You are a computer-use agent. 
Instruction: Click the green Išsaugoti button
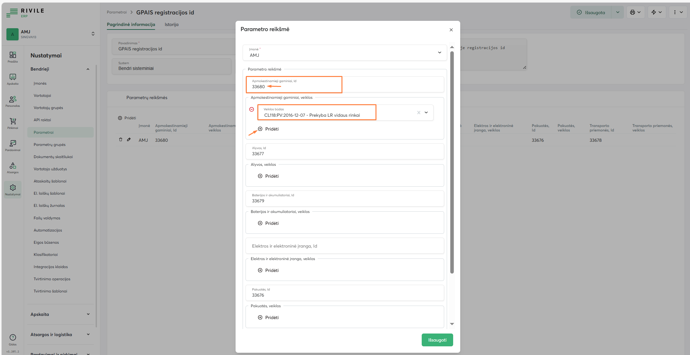(x=437, y=340)
